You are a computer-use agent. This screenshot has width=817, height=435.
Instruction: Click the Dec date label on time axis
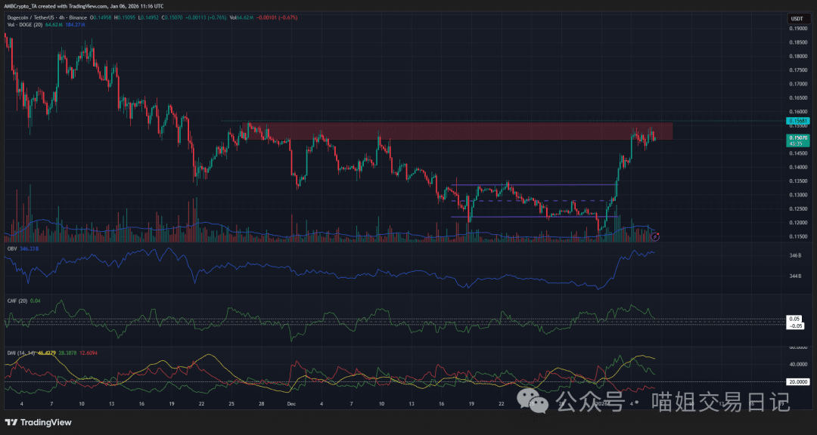(x=290, y=404)
